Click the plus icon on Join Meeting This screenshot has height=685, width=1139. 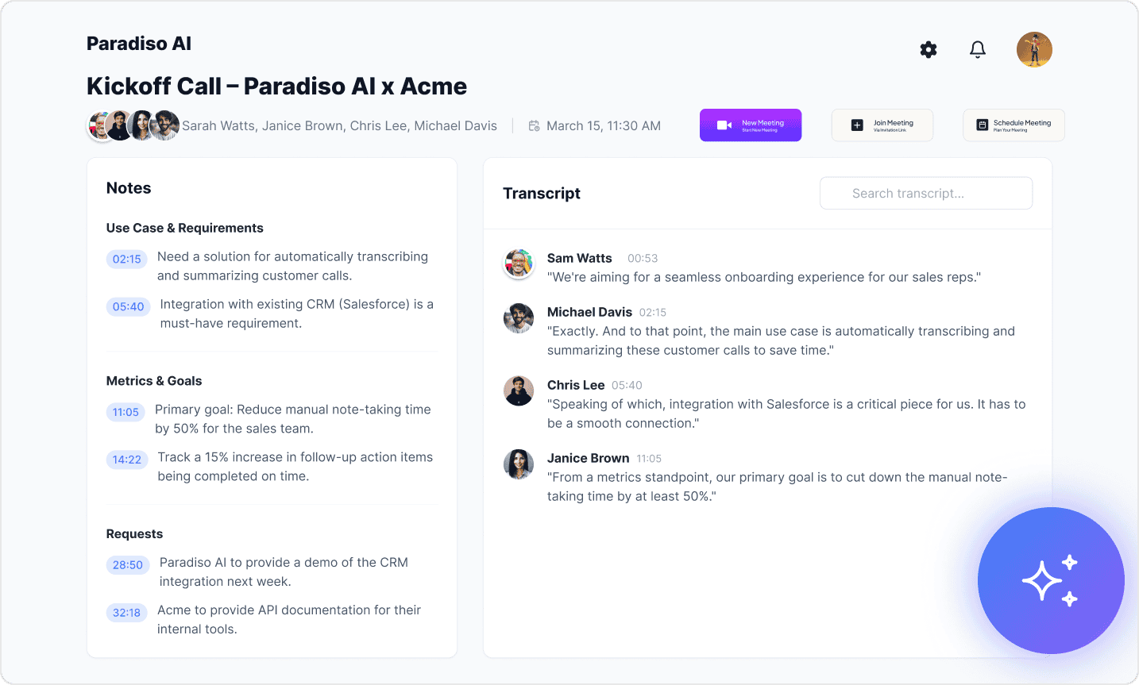pos(857,125)
